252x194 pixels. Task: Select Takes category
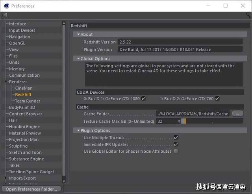pos(14,165)
